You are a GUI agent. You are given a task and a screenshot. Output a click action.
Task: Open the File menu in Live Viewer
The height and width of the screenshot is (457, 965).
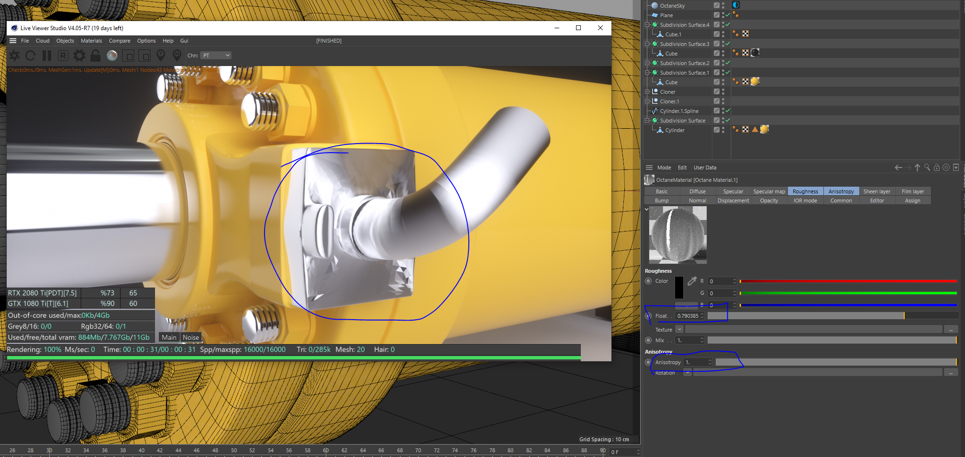[x=25, y=41]
